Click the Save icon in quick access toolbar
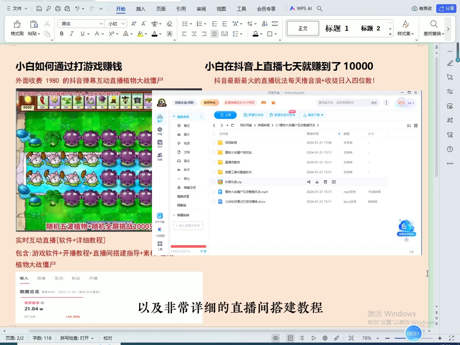460x345 pixels. (39, 9)
